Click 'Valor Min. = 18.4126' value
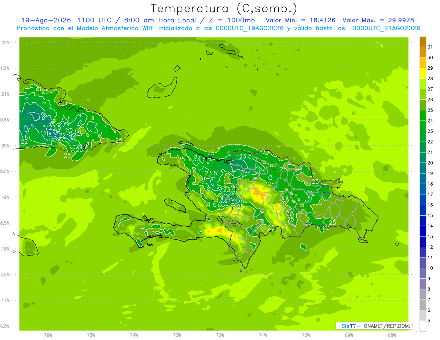This screenshot has height=340, width=440. 300,20
